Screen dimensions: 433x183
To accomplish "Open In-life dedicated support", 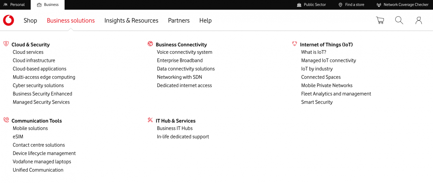I will [x=183, y=137].
